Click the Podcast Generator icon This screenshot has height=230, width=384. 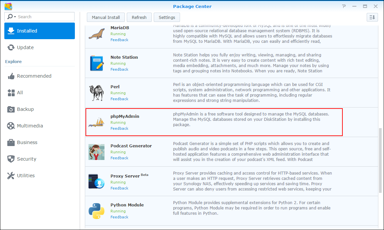(96, 152)
